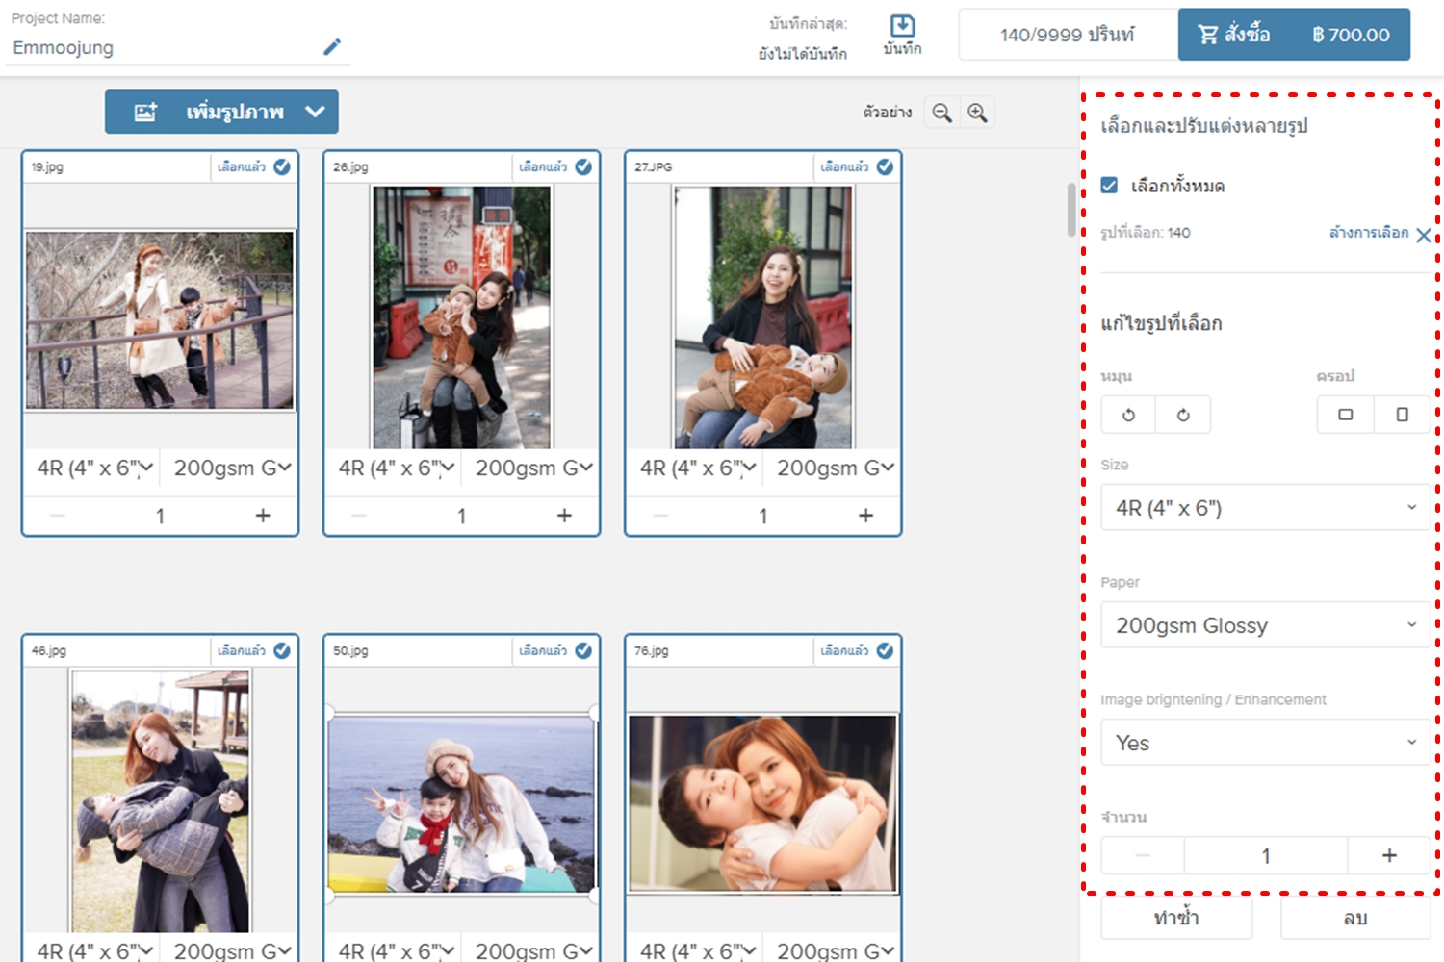
Task: Click the duplicate (ทำซ้ำ) button
Action: click(x=1176, y=918)
